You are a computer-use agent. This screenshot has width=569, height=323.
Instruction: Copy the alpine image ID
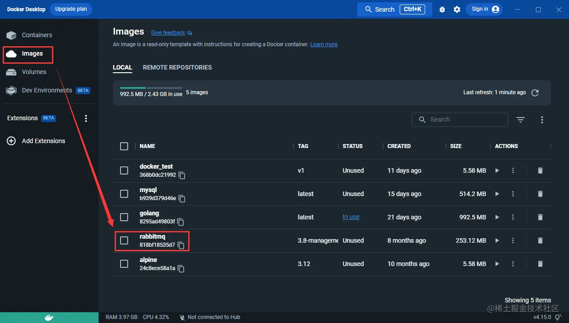tap(181, 269)
